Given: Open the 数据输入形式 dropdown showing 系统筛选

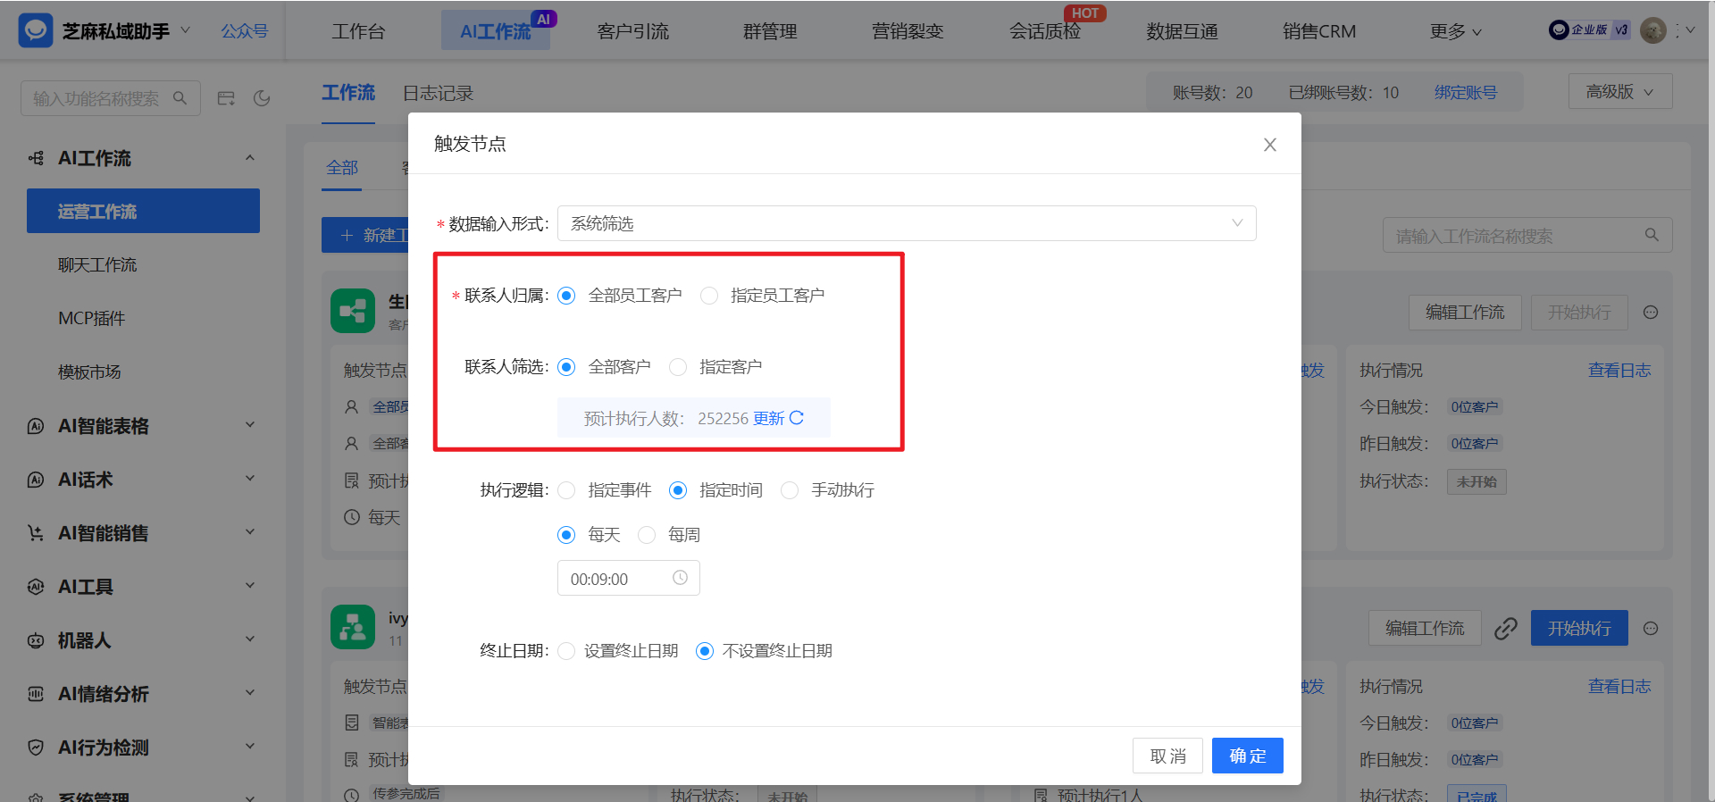Looking at the screenshot, I should pos(907,223).
